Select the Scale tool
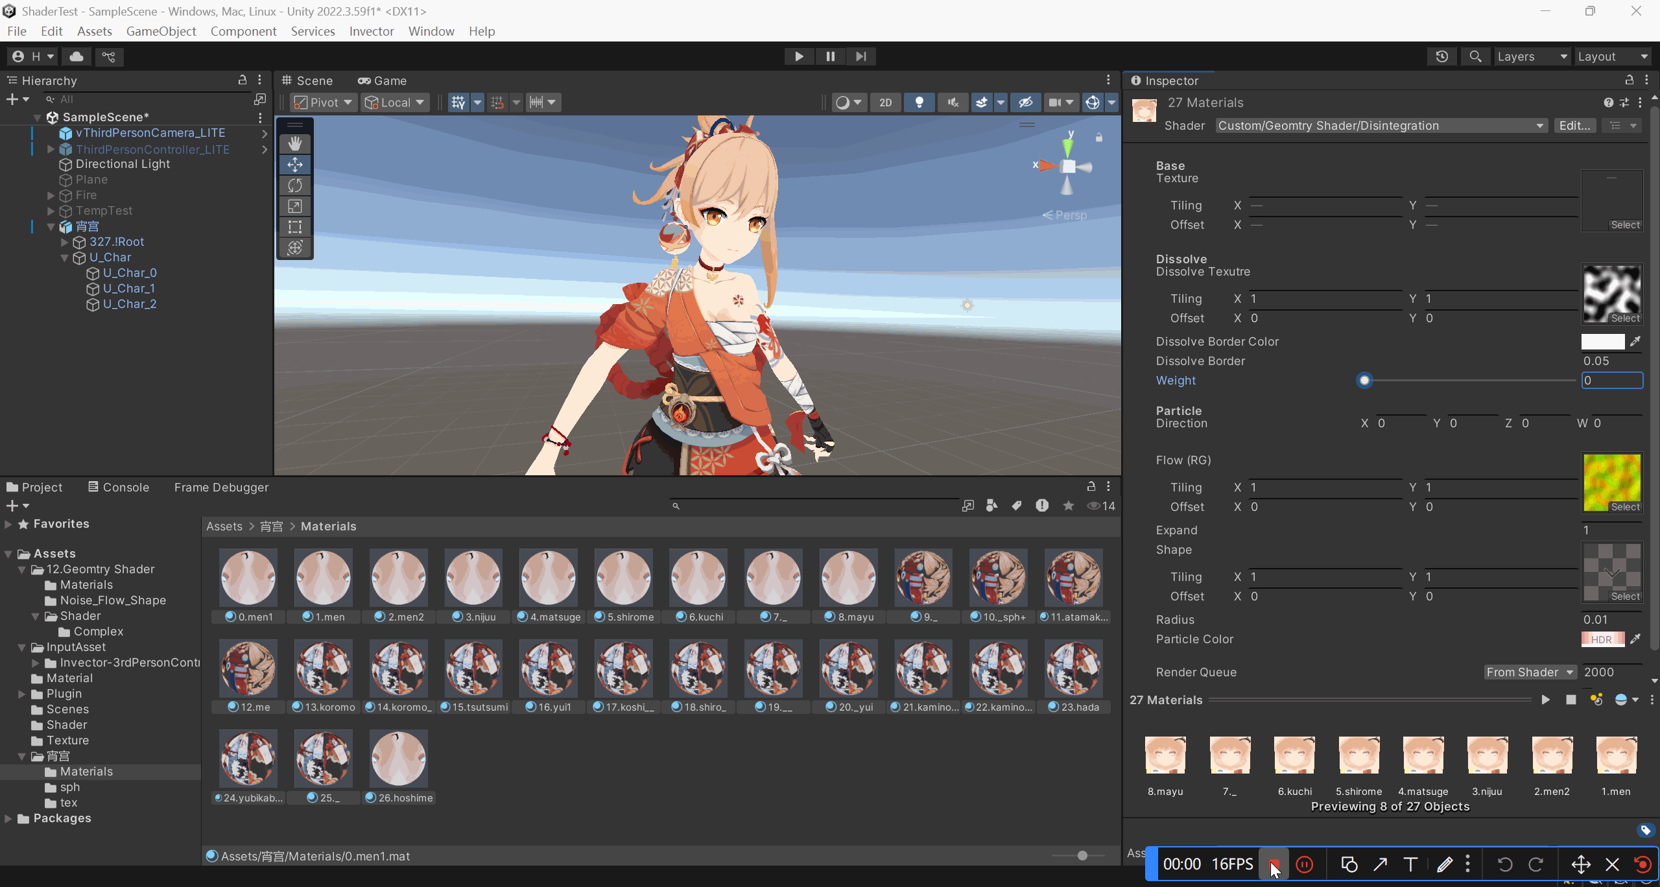Viewport: 1660px width, 887px height. [295, 206]
